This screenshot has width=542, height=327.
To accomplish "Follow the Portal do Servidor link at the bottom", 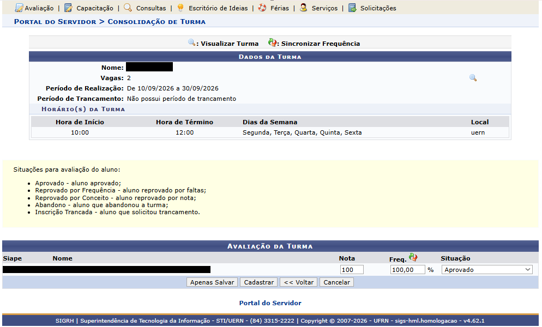I will (x=270, y=303).
